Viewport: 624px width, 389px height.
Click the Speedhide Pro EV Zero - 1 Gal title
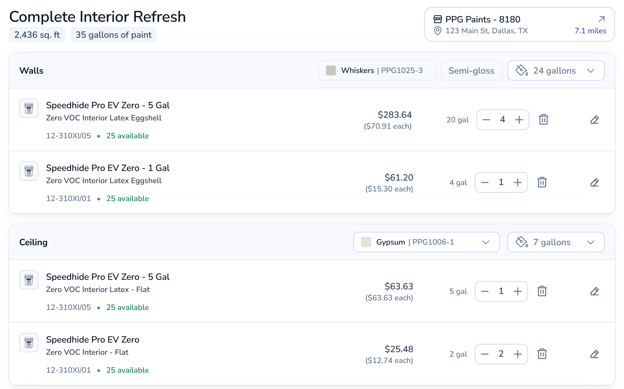tap(108, 168)
